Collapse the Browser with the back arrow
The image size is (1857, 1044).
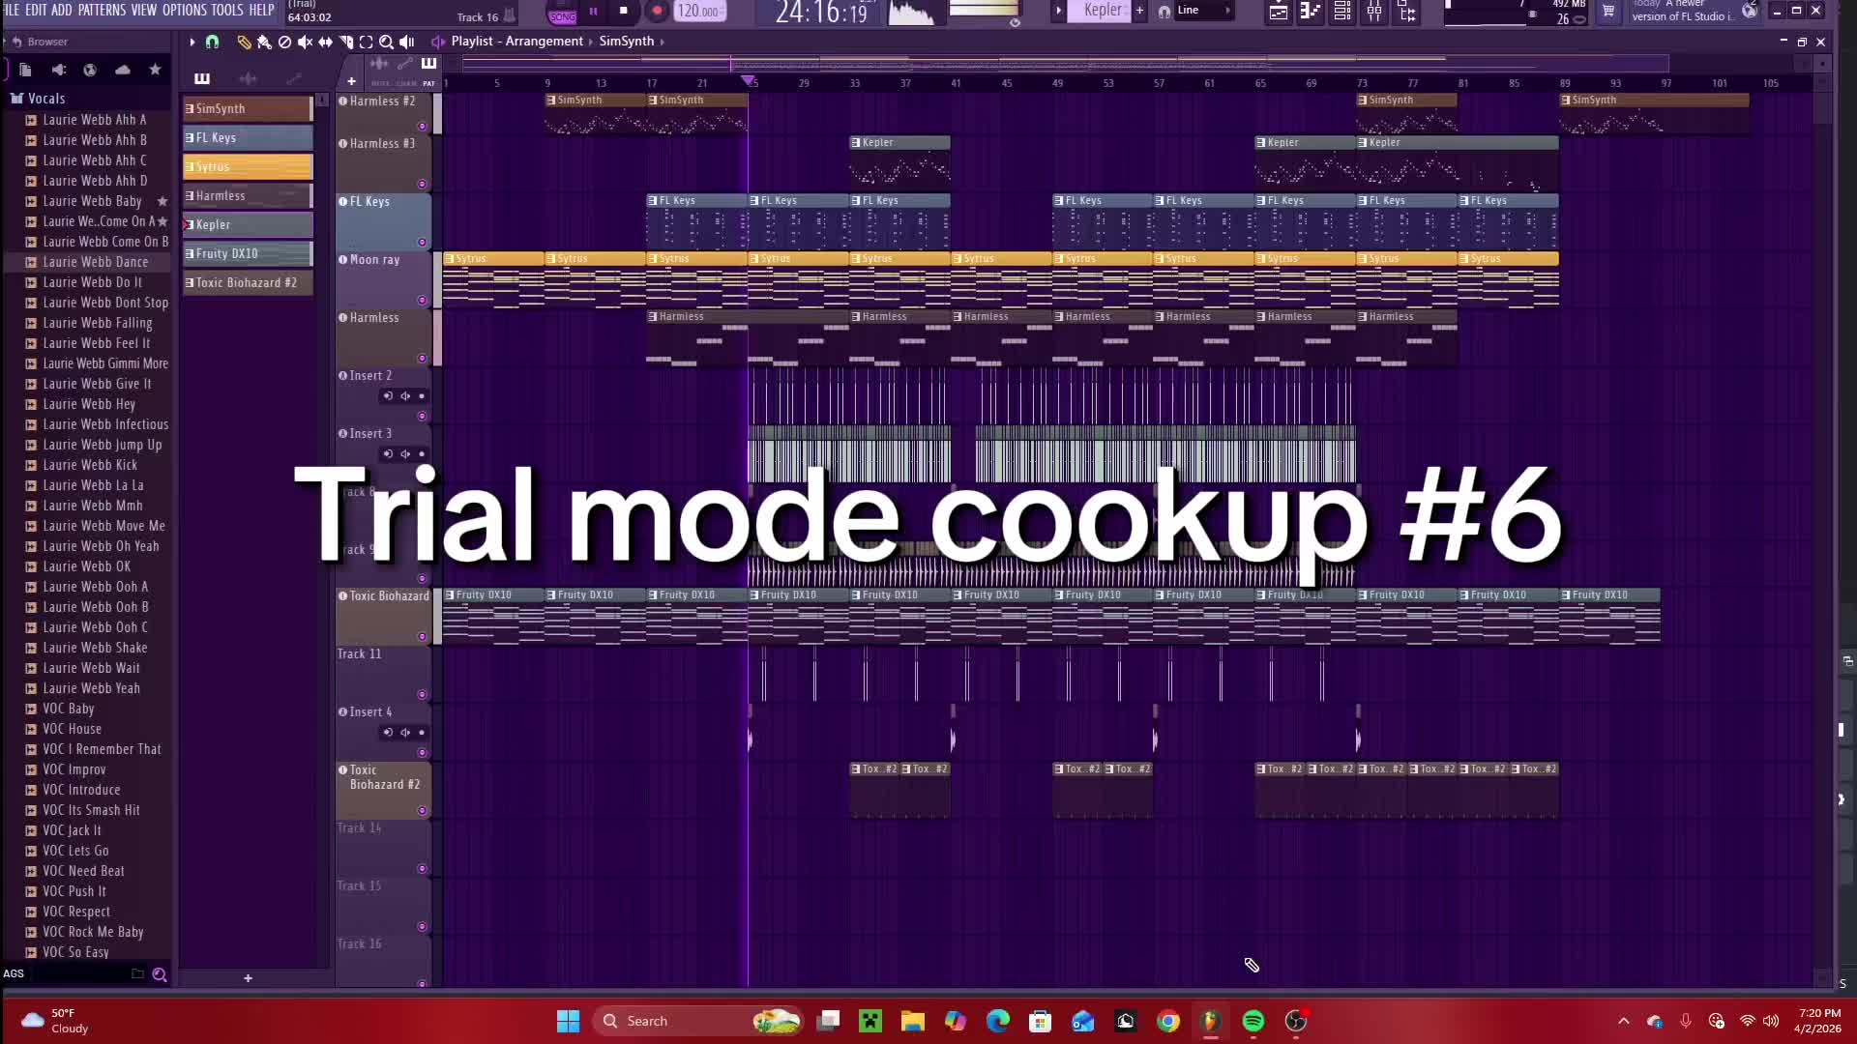(x=16, y=42)
